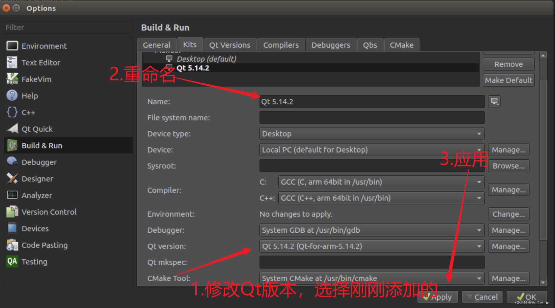Click the OK checkmark icon
The image size is (555, 308).
(x=520, y=297)
